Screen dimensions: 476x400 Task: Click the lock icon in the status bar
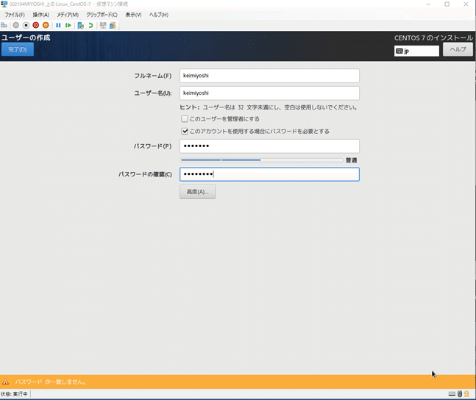(x=466, y=394)
